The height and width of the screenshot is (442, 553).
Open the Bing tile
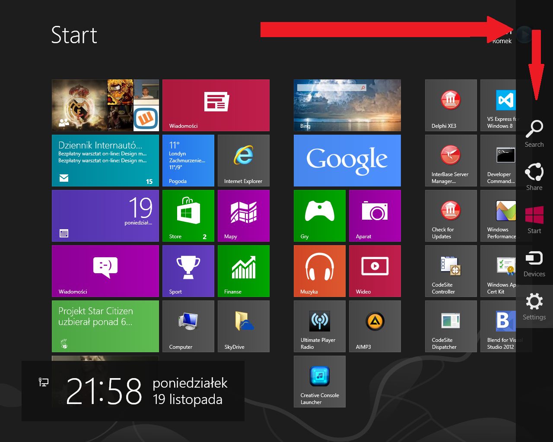347,105
